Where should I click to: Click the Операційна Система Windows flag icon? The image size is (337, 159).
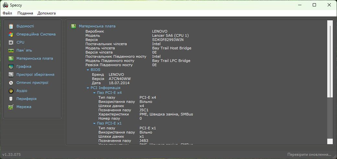(11, 34)
